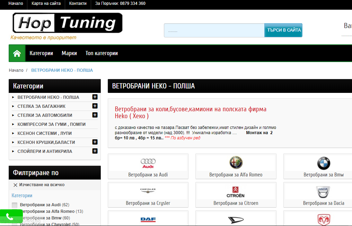
Task: Click the Категории filter heading in blue
Action: click(22, 195)
